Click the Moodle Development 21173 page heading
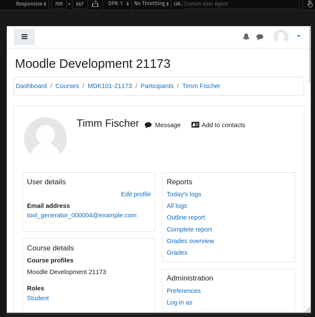This screenshot has width=315, height=317. (x=93, y=64)
